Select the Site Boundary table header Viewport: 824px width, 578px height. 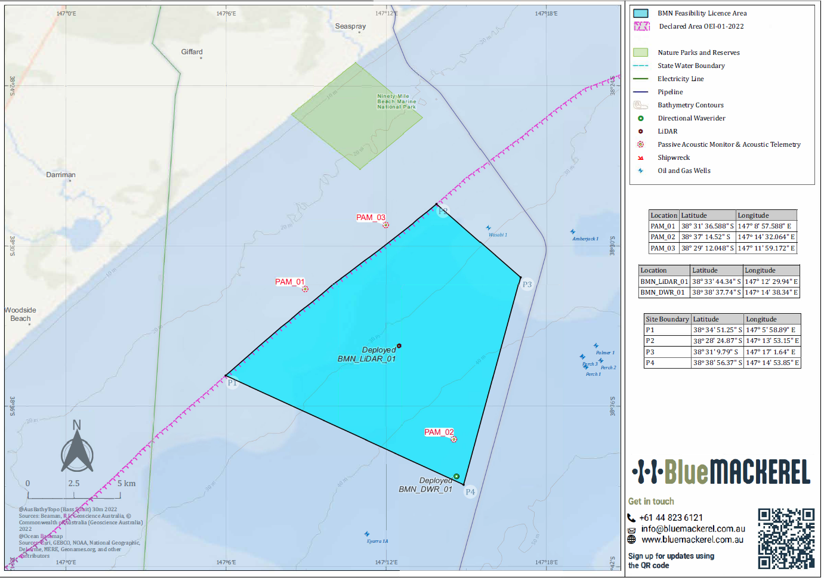[x=668, y=319]
